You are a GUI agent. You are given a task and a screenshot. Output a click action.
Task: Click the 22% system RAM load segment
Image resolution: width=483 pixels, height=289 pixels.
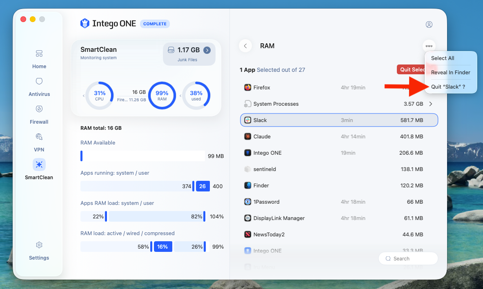93,216
